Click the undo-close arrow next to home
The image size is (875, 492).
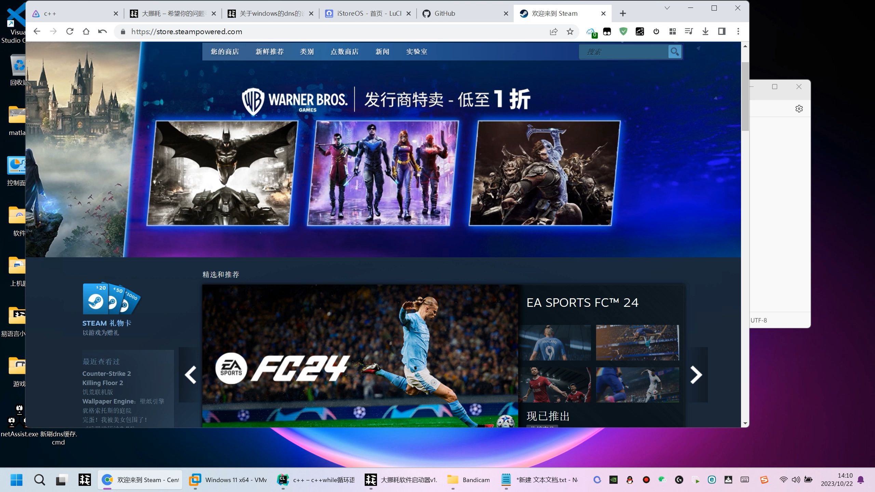tap(103, 31)
